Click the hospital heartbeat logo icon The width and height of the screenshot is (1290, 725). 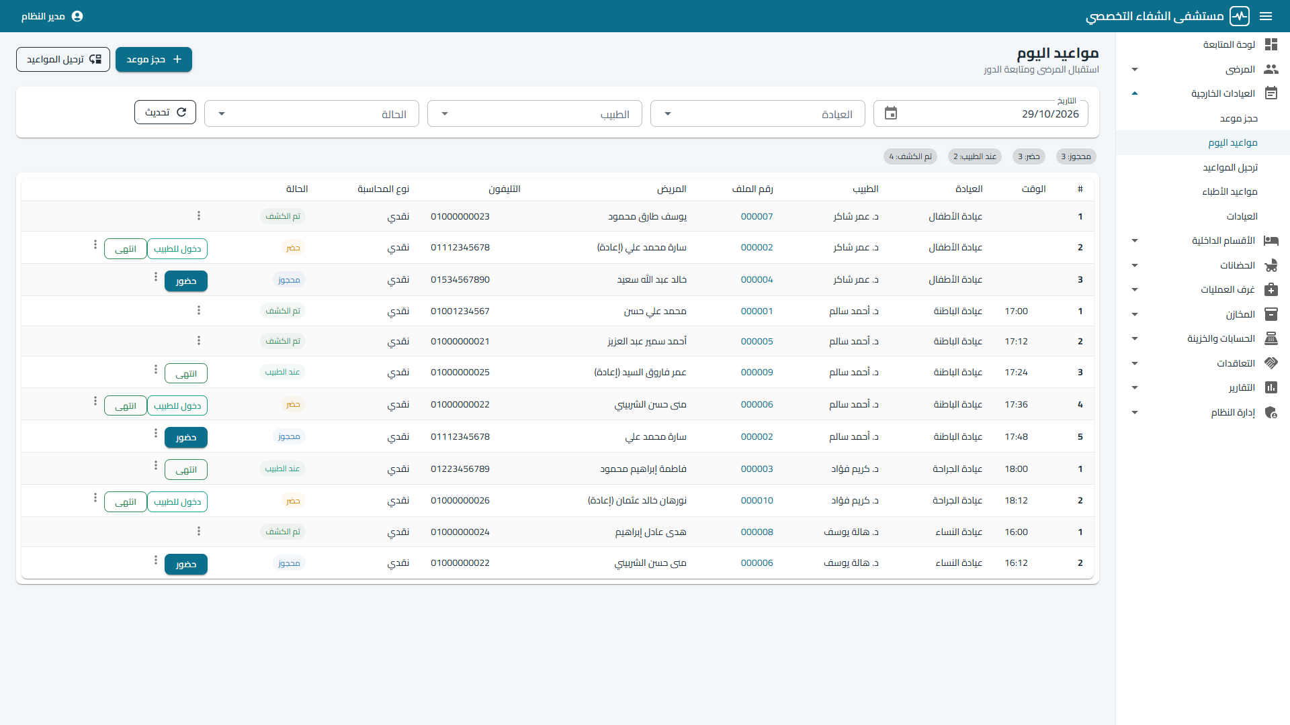pos(1240,16)
